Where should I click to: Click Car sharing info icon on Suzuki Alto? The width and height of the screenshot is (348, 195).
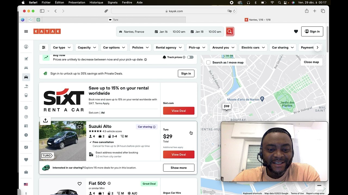coord(154,127)
